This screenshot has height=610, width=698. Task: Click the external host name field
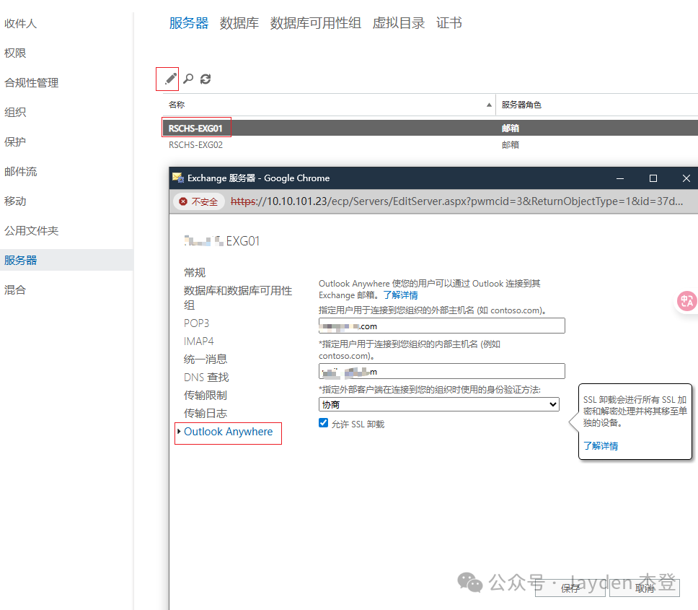(x=441, y=326)
